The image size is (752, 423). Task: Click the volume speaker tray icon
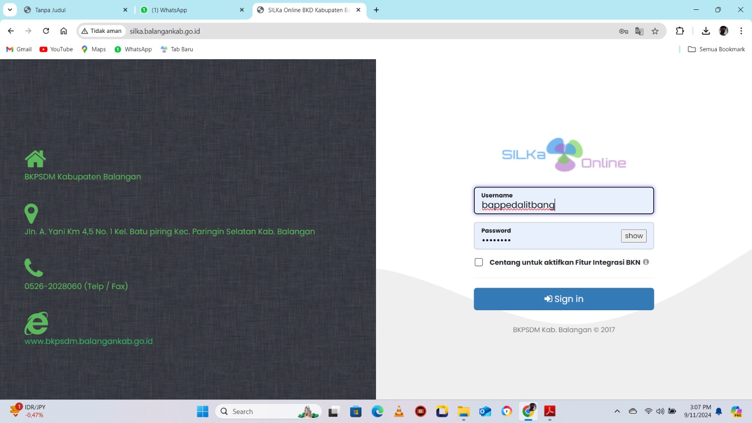[x=660, y=411]
